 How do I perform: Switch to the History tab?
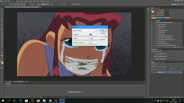pos(153,21)
